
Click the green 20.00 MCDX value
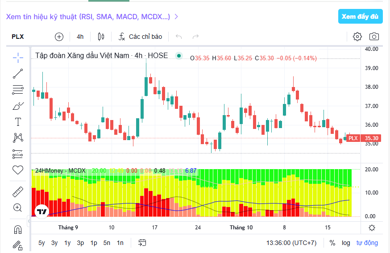[99, 170]
